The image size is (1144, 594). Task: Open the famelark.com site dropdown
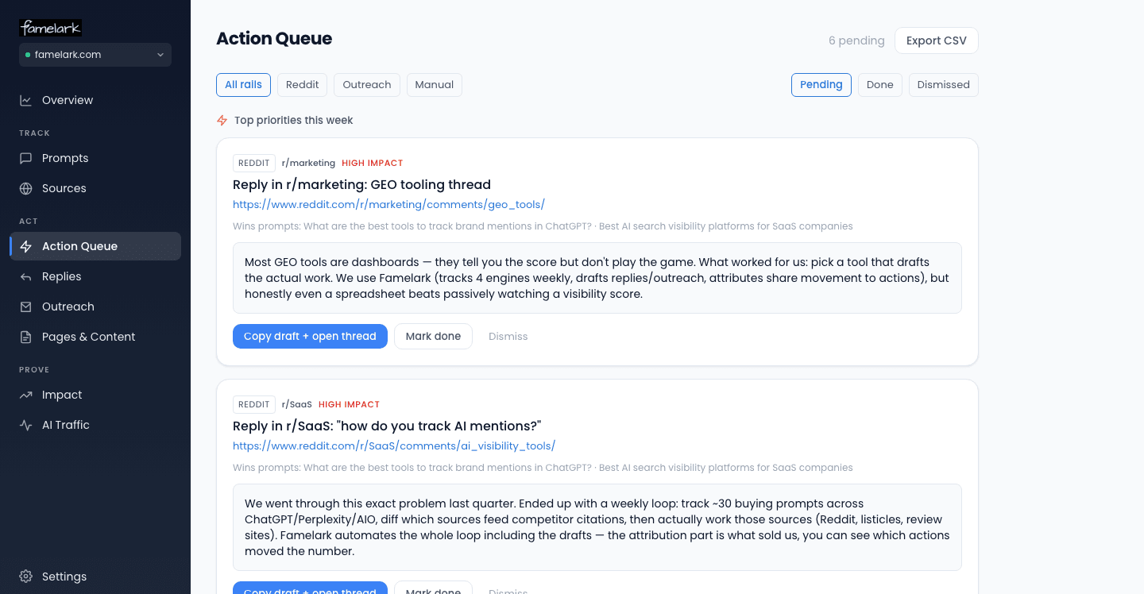[x=95, y=55]
